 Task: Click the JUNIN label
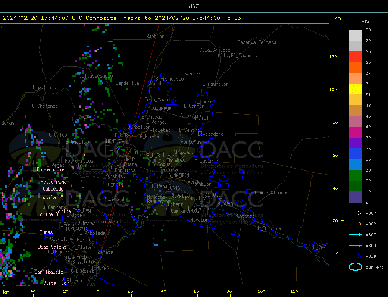point(174,188)
